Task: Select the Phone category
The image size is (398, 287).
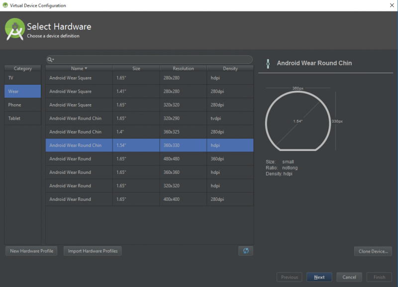Action: tap(23, 105)
